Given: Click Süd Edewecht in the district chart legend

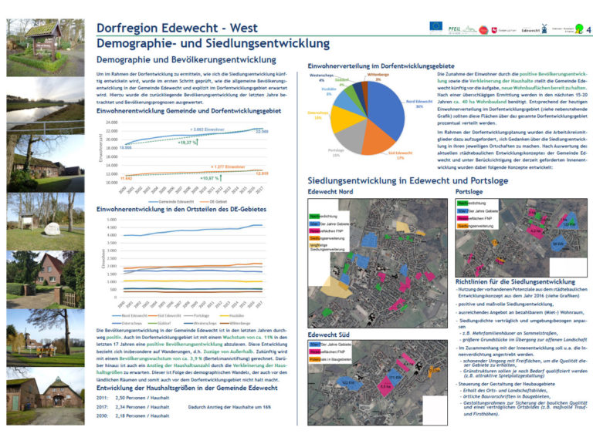Looking at the screenshot, I should pyautogui.click(x=165, y=315).
